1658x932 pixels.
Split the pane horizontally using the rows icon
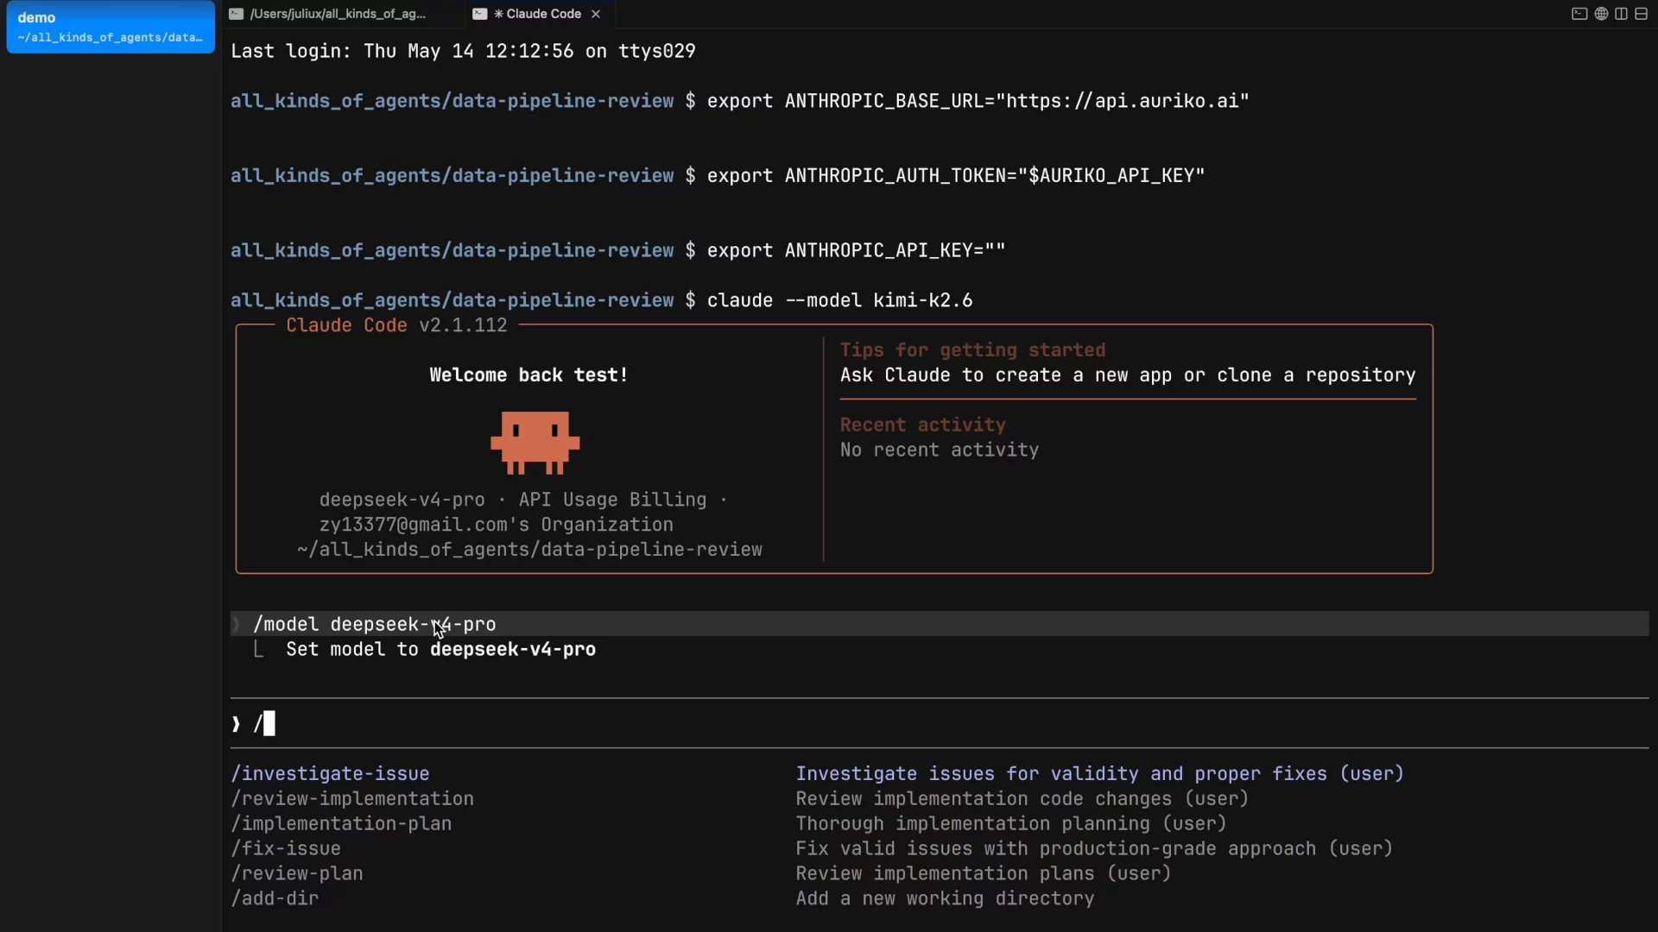point(1641,14)
